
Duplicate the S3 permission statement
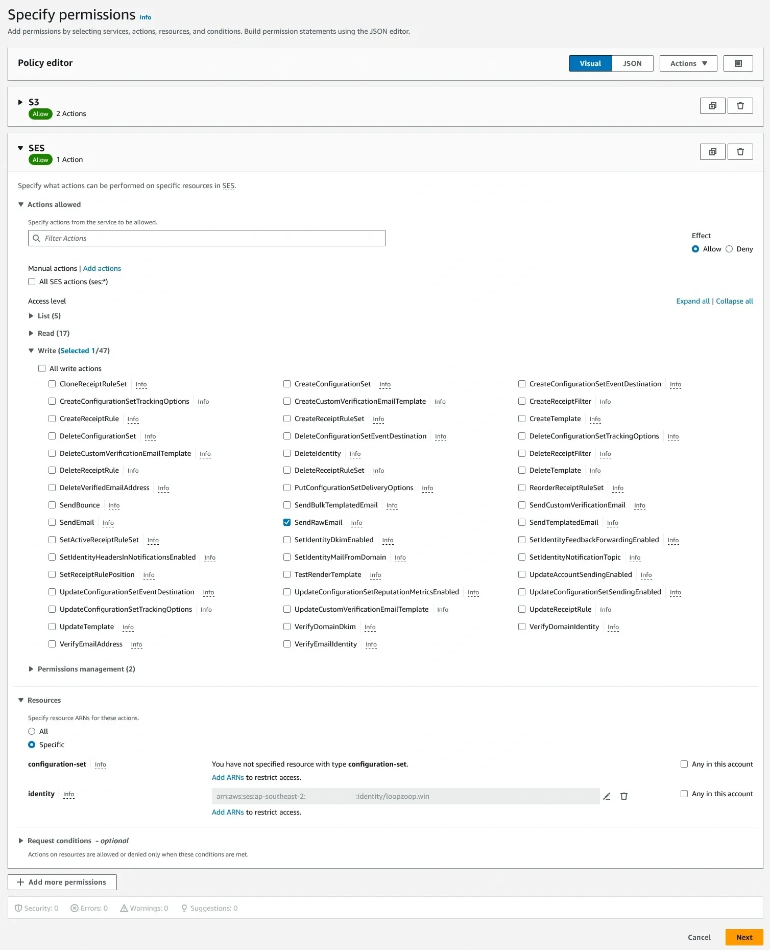pos(712,106)
